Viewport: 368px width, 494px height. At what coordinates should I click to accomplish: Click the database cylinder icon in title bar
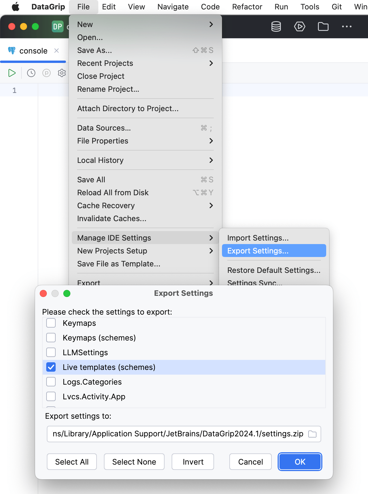coord(276,27)
